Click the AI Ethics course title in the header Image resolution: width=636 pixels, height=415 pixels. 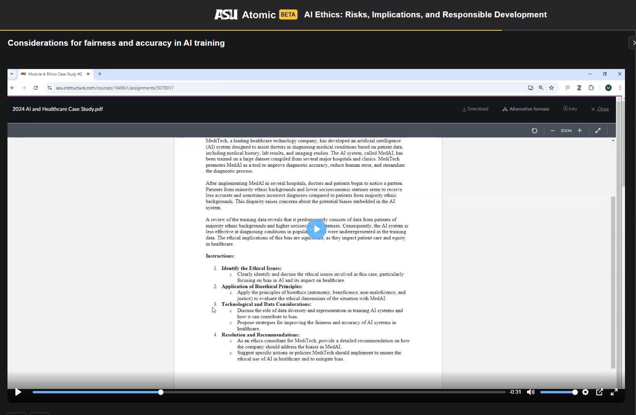(425, 15)
